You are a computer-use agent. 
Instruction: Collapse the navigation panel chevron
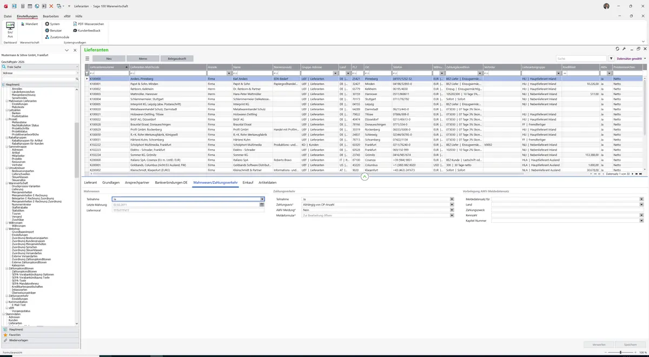click(x=67, y=50)
